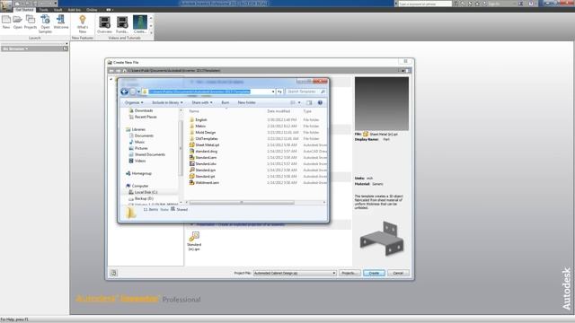Click New folder in Explorer toolbar
Viewport: 575px width, 323px height.
(247, 102)
